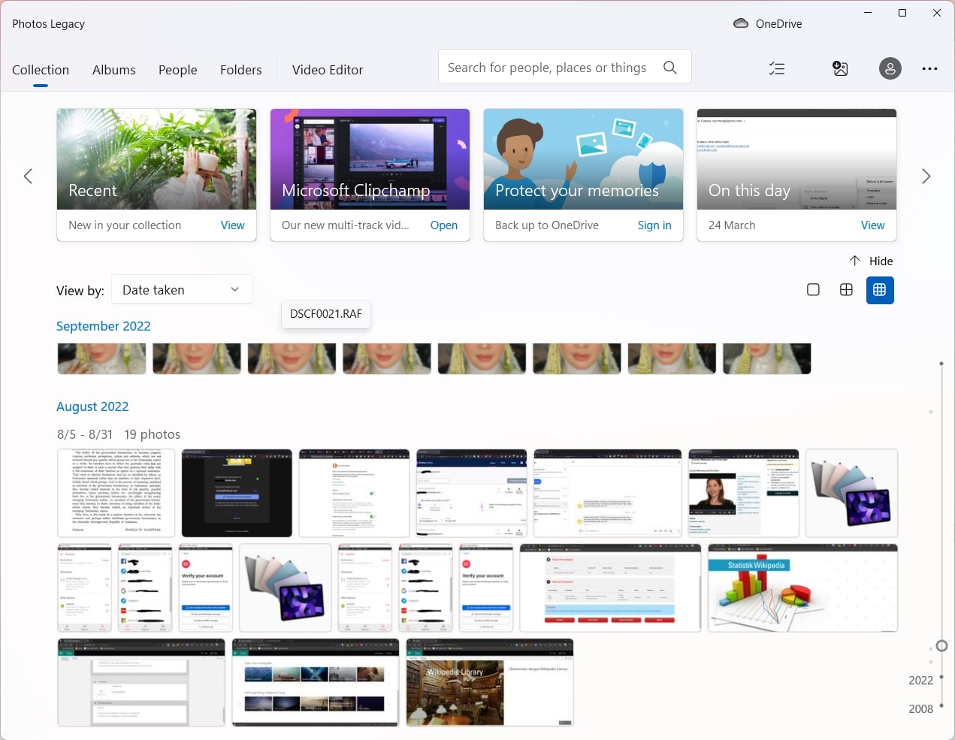Click the Hide button label
Image resolution: width=955 pixels, height=740 pixels.
tap(881, 261)
